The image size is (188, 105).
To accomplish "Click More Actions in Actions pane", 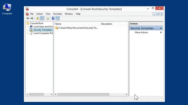I will tap(141, 32).
